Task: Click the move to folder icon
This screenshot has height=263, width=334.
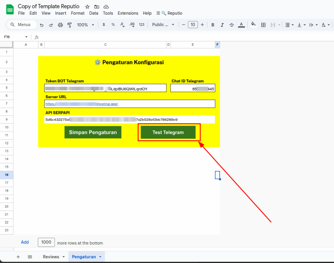Action: coord(97,7)
